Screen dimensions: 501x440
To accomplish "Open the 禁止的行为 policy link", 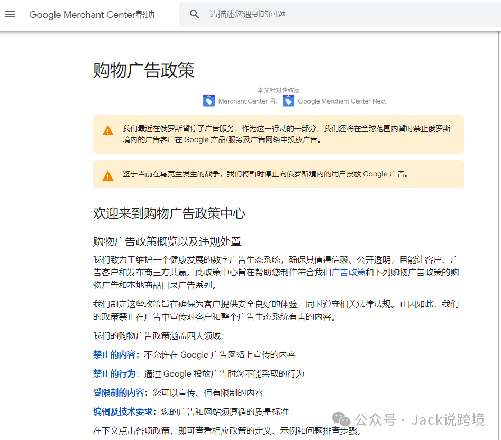I will [114, 374].
